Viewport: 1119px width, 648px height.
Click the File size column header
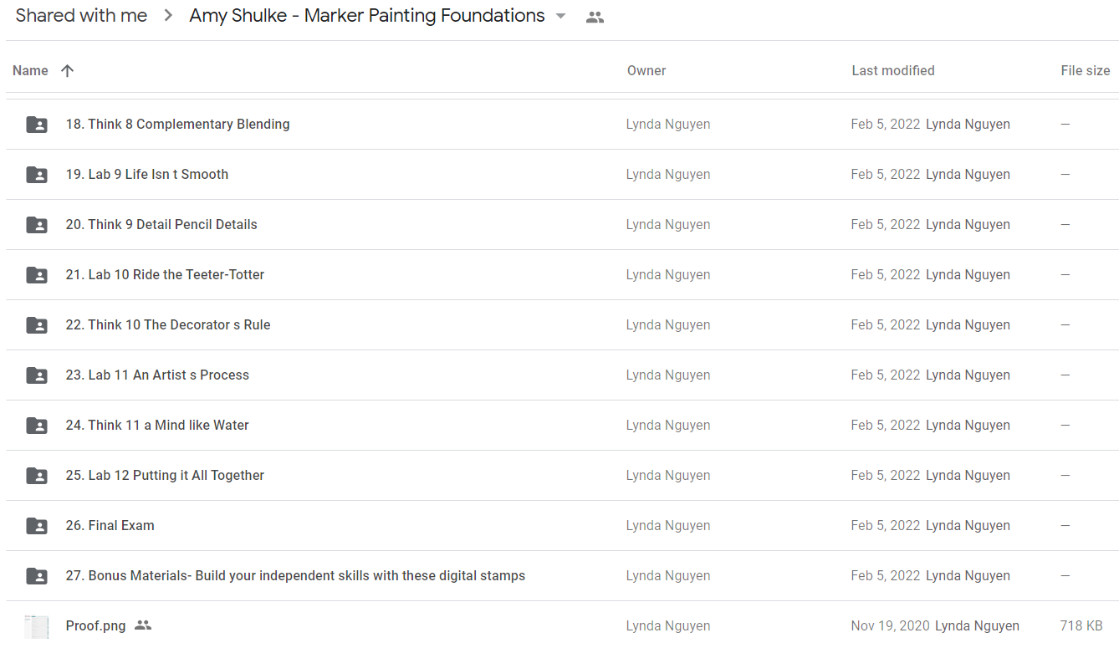1086,71
